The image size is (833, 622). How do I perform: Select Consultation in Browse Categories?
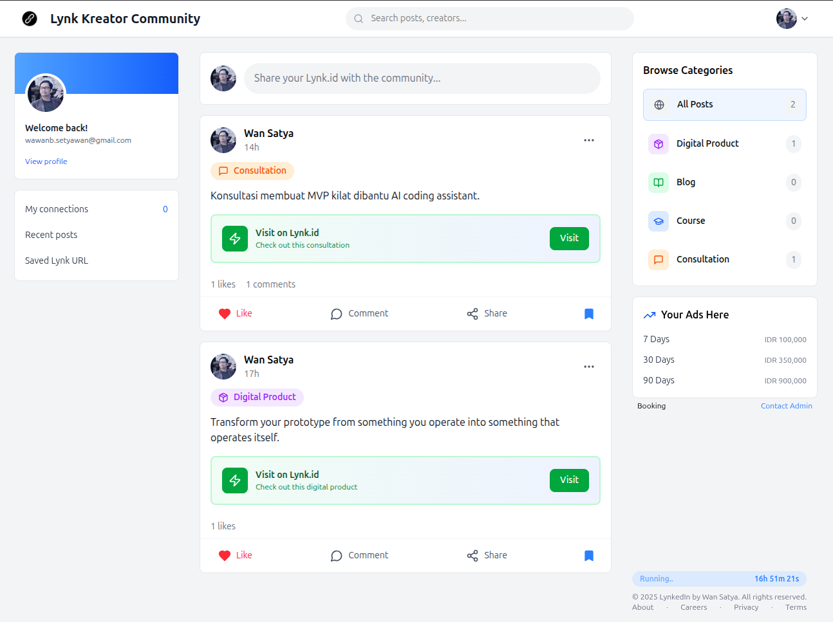click(x=725, y=259)
